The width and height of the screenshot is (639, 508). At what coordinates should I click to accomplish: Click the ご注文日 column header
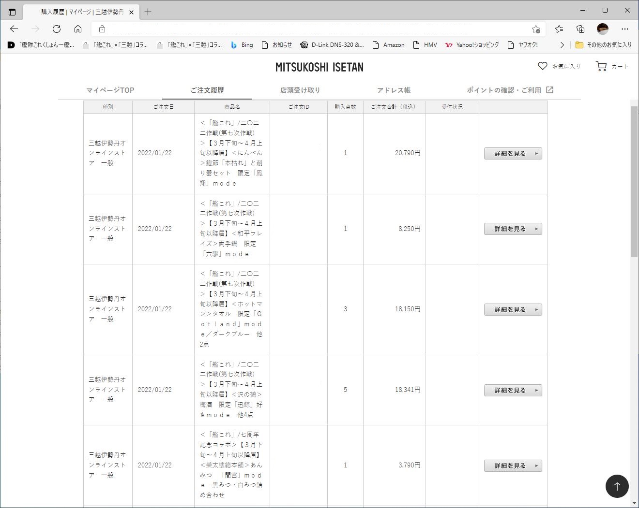tap(163, 107)
